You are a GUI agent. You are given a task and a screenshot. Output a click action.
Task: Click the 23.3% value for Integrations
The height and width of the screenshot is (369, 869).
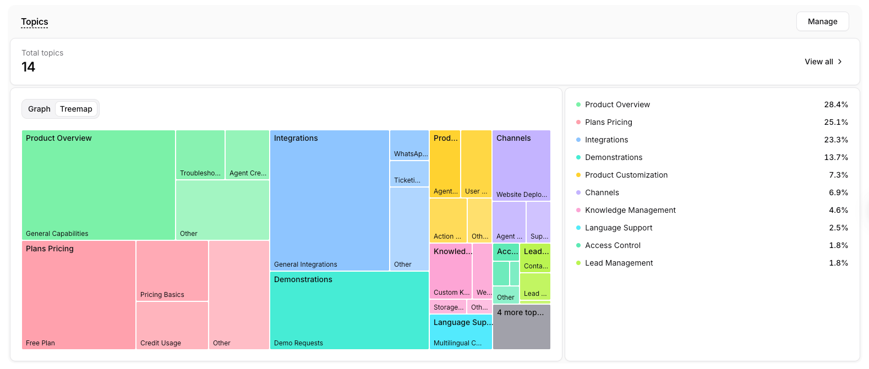pyautogui.click(x=836, y=140)
